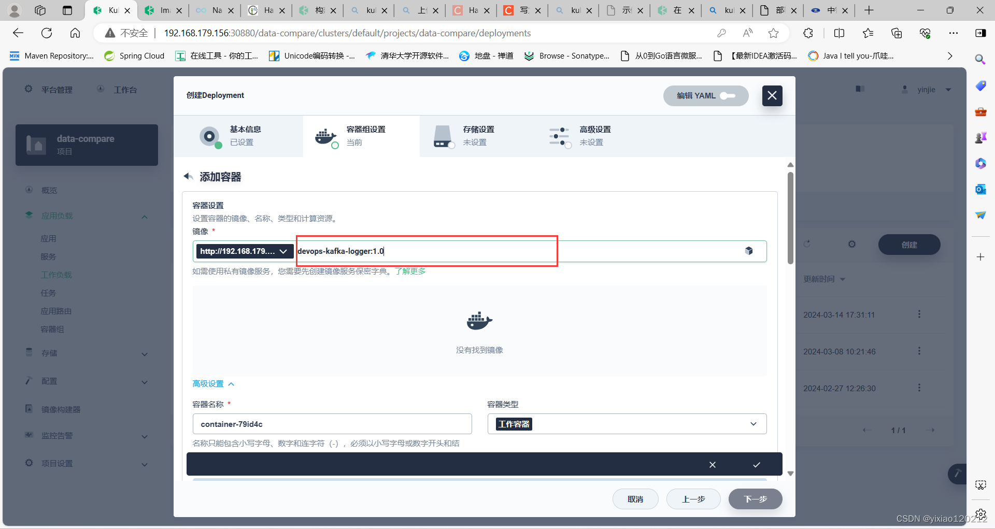Viewport: 995px width, 529px height.
Task: Open the registry dropdown http://192.168.179
Action: click(245, 251)
